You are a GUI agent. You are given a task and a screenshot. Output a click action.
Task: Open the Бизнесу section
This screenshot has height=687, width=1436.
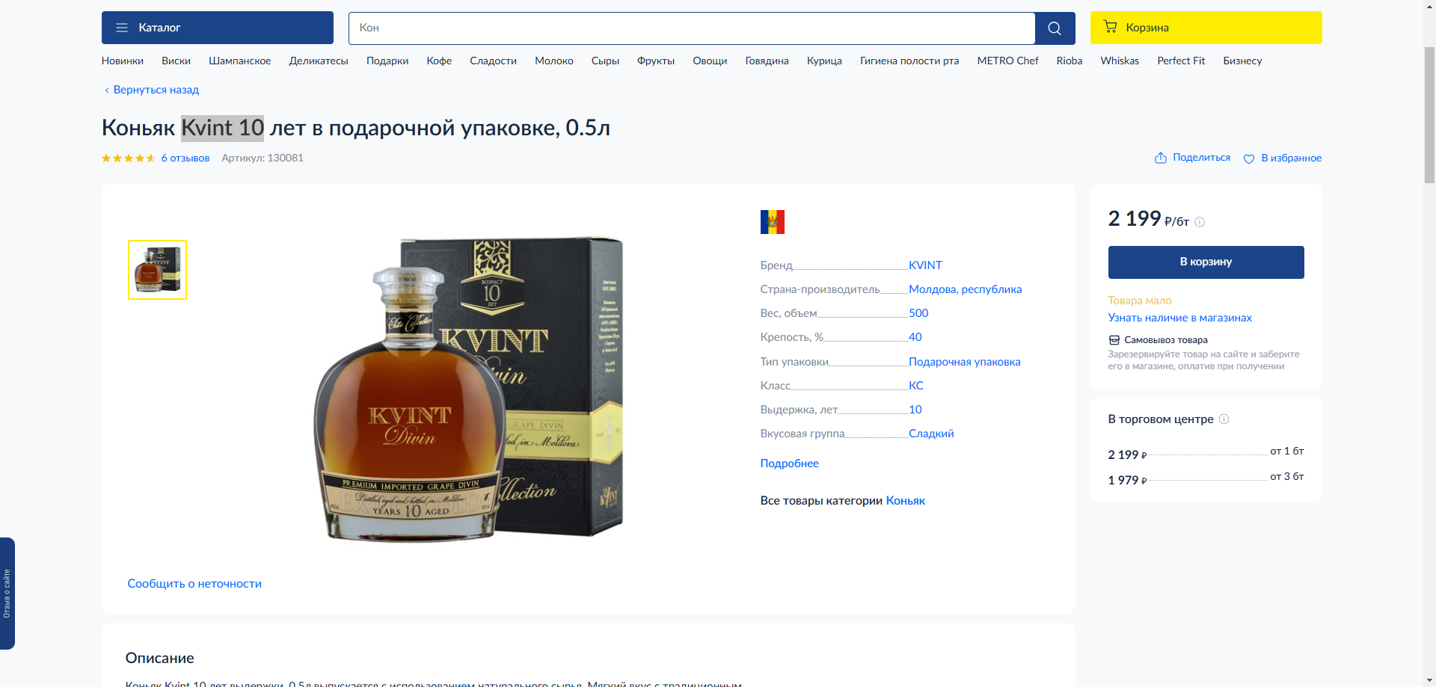(x=1242, y=61)
